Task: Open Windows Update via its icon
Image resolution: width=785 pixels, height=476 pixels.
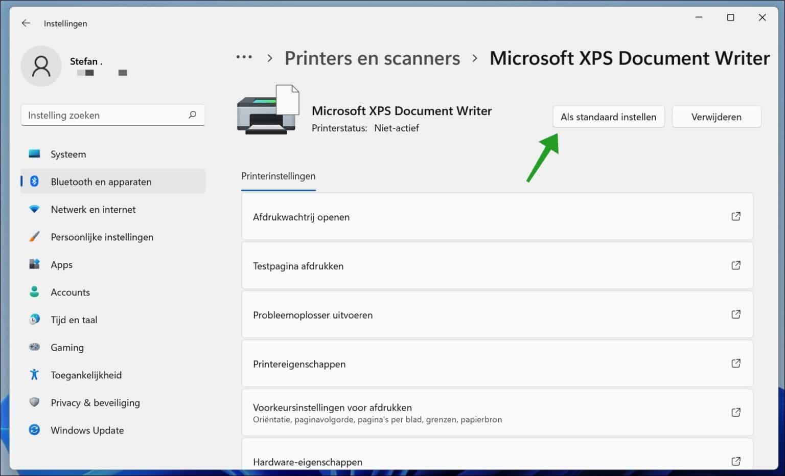Action: pos(34,430)
